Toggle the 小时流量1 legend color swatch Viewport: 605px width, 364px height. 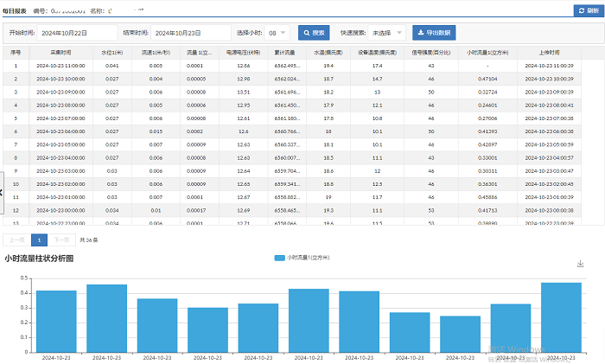[x=278, y=258]
